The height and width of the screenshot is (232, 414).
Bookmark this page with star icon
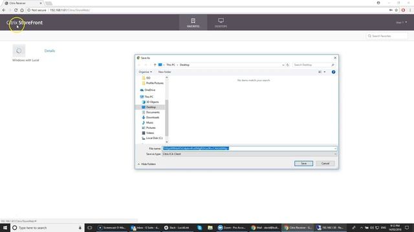click(x=397, y=10)
